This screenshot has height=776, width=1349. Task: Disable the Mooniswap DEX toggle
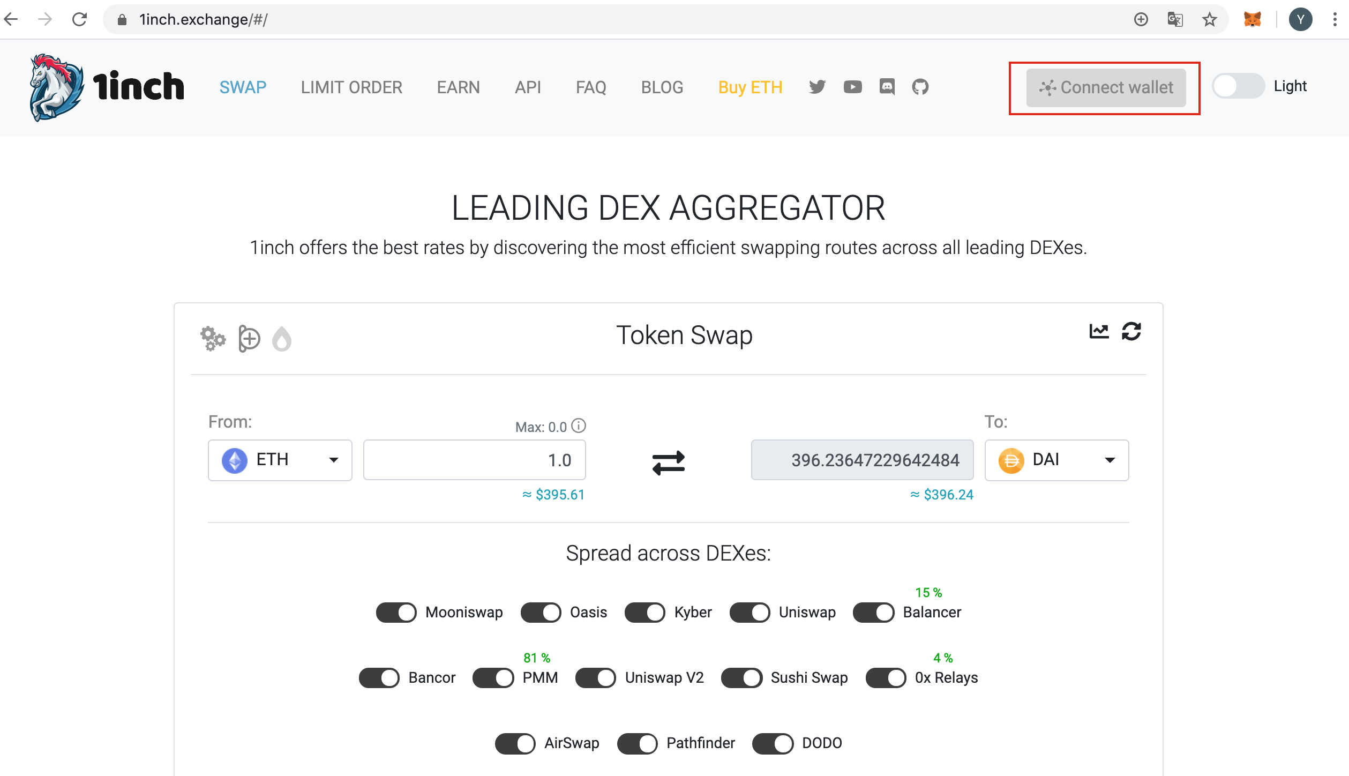(x=396, y=613)
